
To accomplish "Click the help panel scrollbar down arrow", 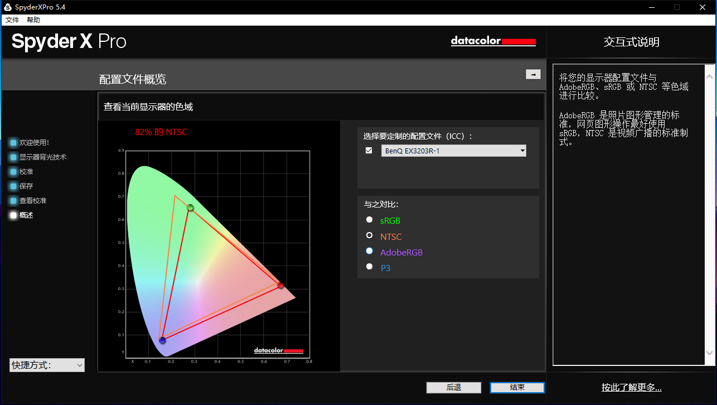I will tap(710, 353).
